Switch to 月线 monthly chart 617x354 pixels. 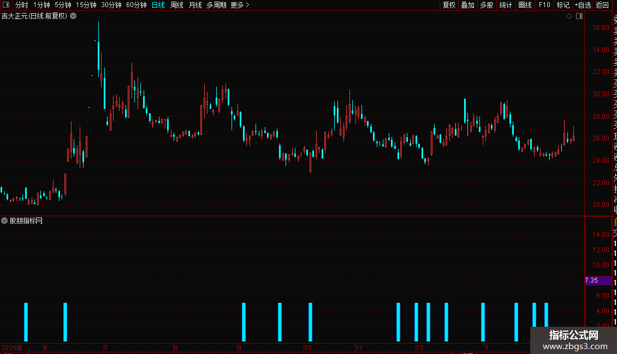195,5
